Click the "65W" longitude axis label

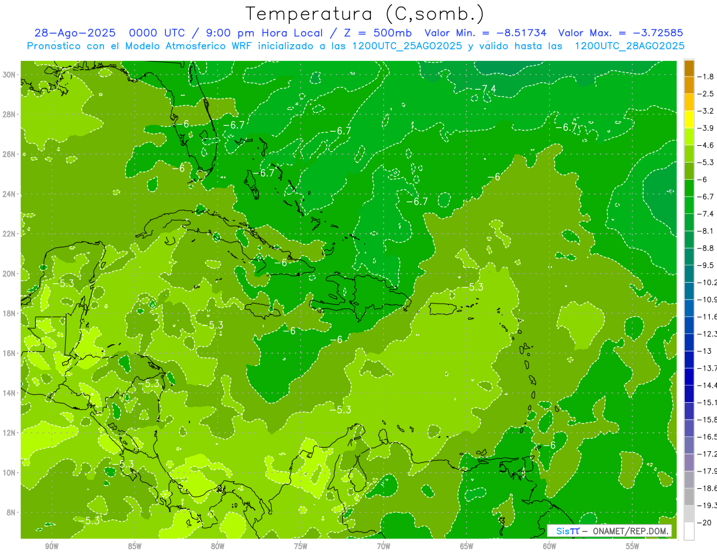tap(467, 546)
